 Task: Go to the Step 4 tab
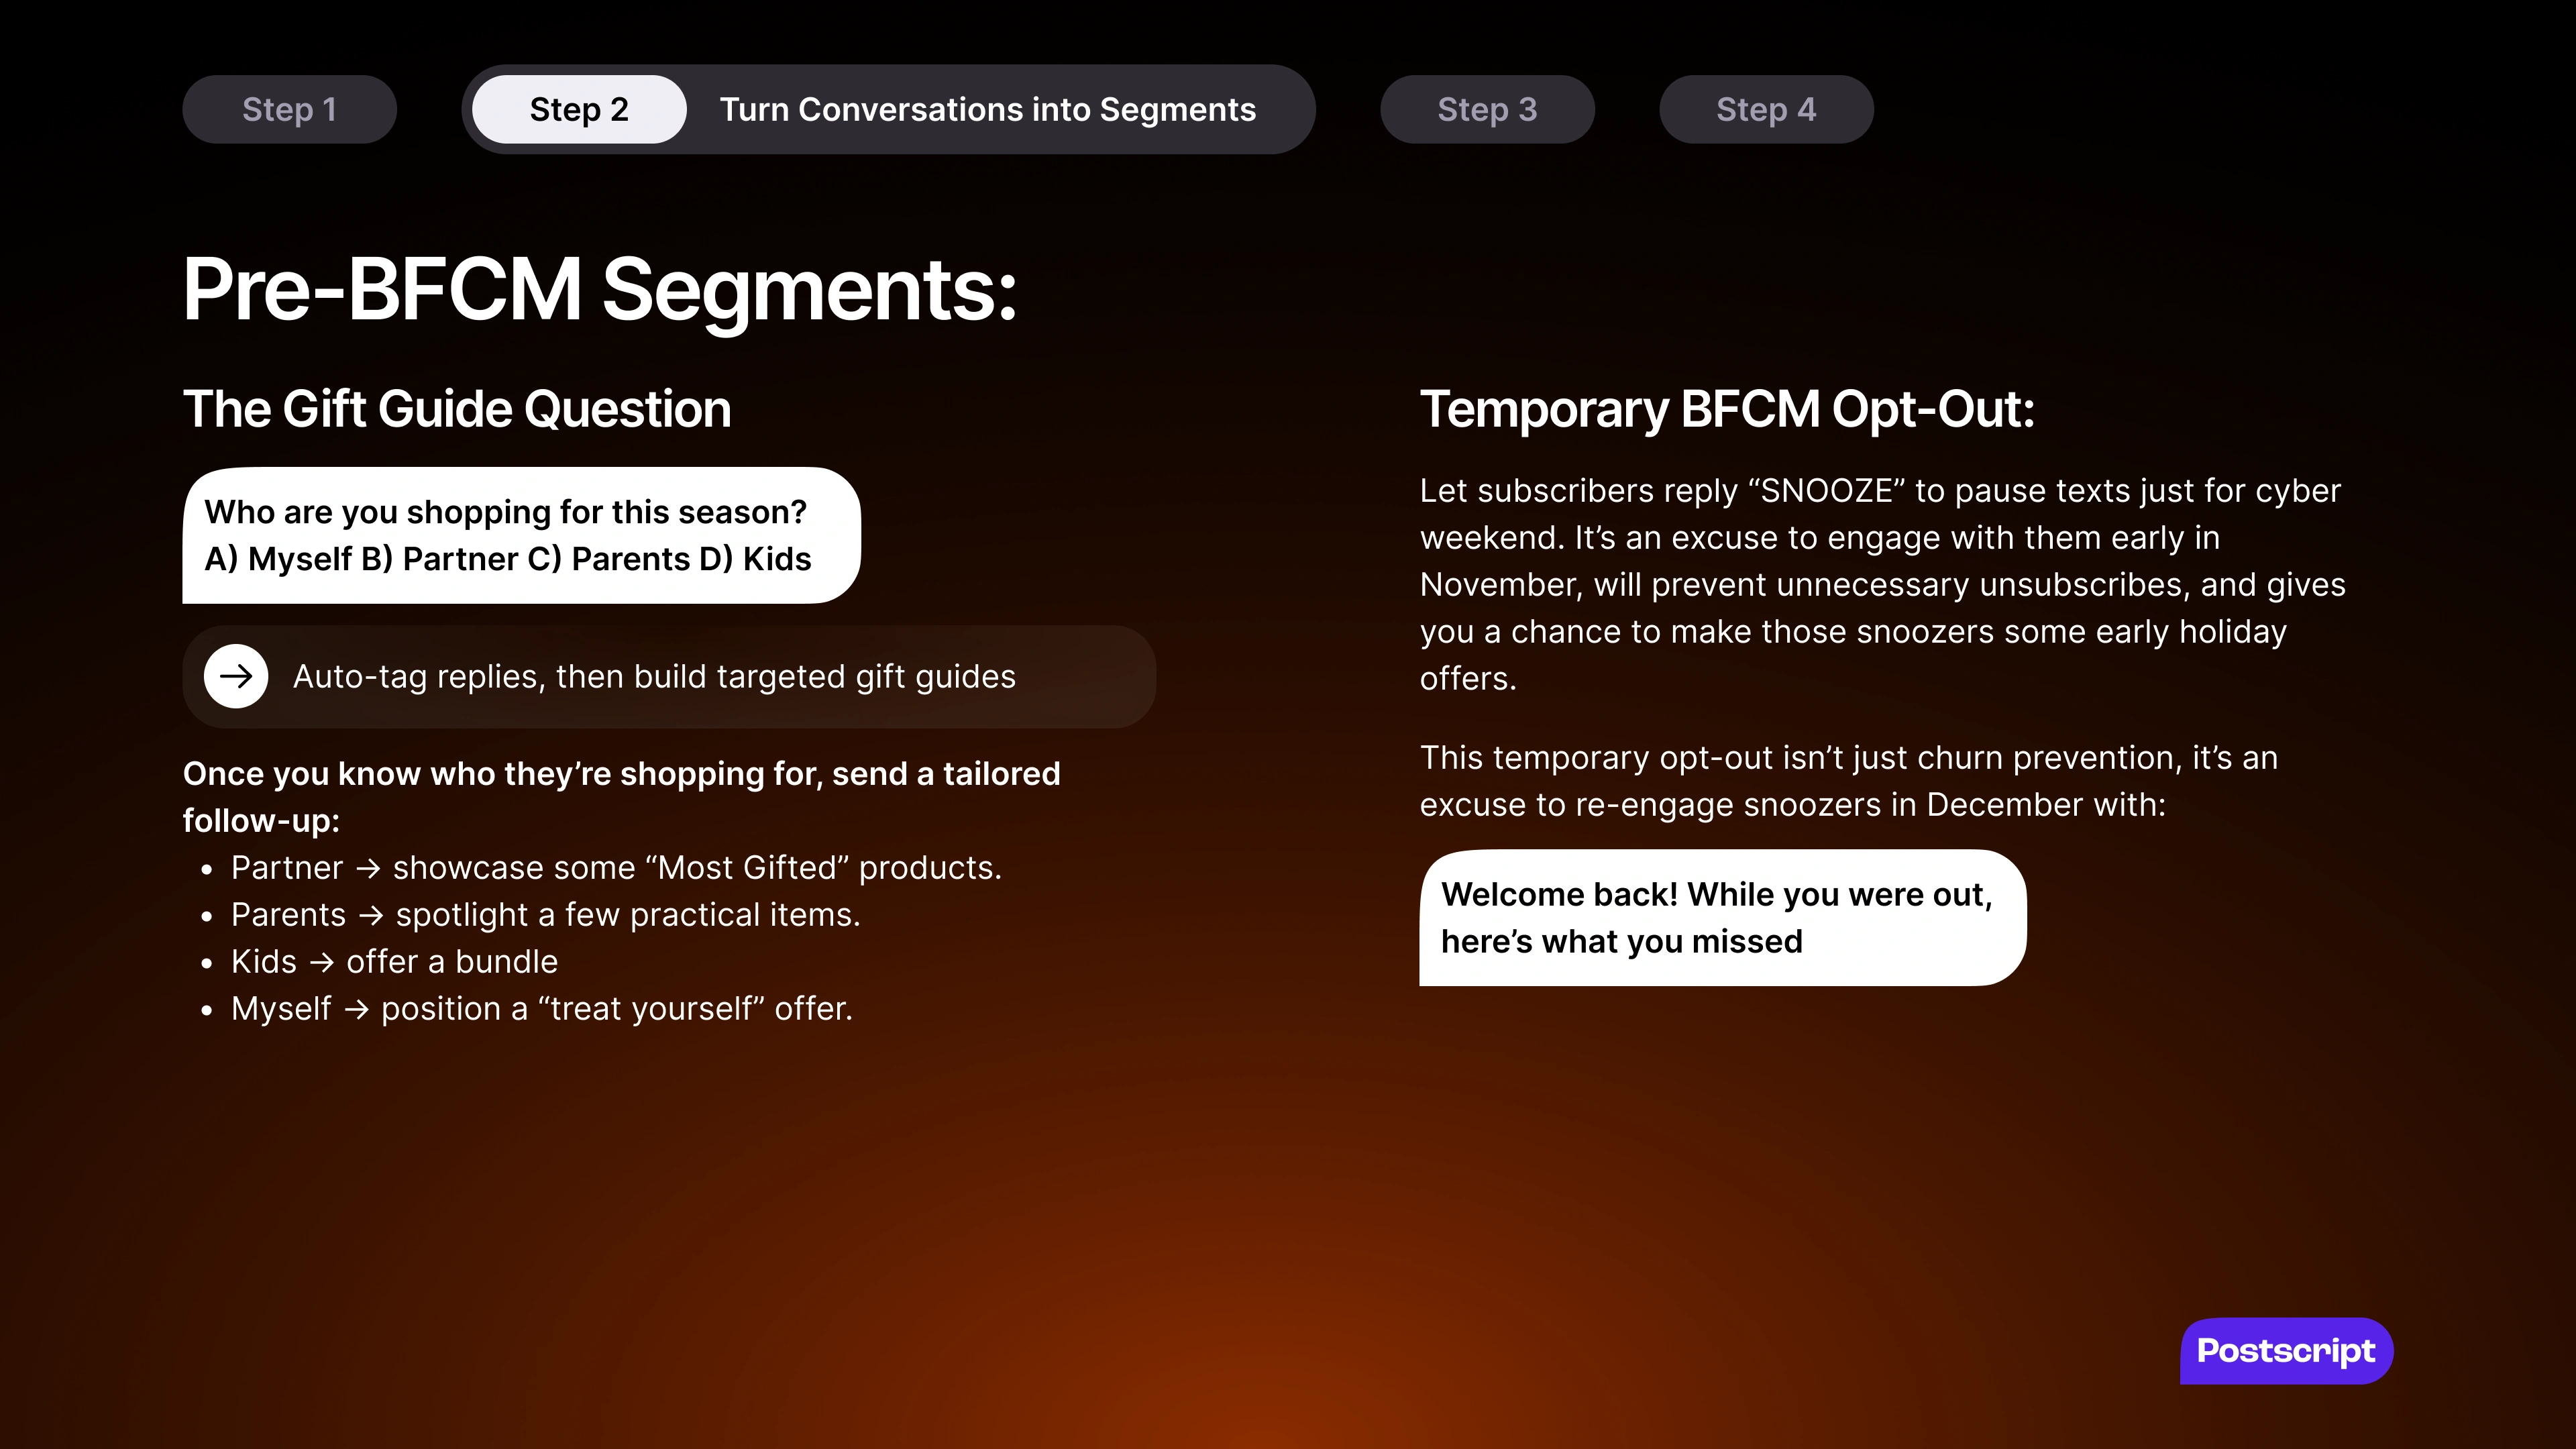click(1766, 109)
